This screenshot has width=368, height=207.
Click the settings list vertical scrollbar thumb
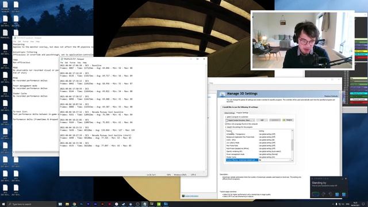click(x=293, y=145)
